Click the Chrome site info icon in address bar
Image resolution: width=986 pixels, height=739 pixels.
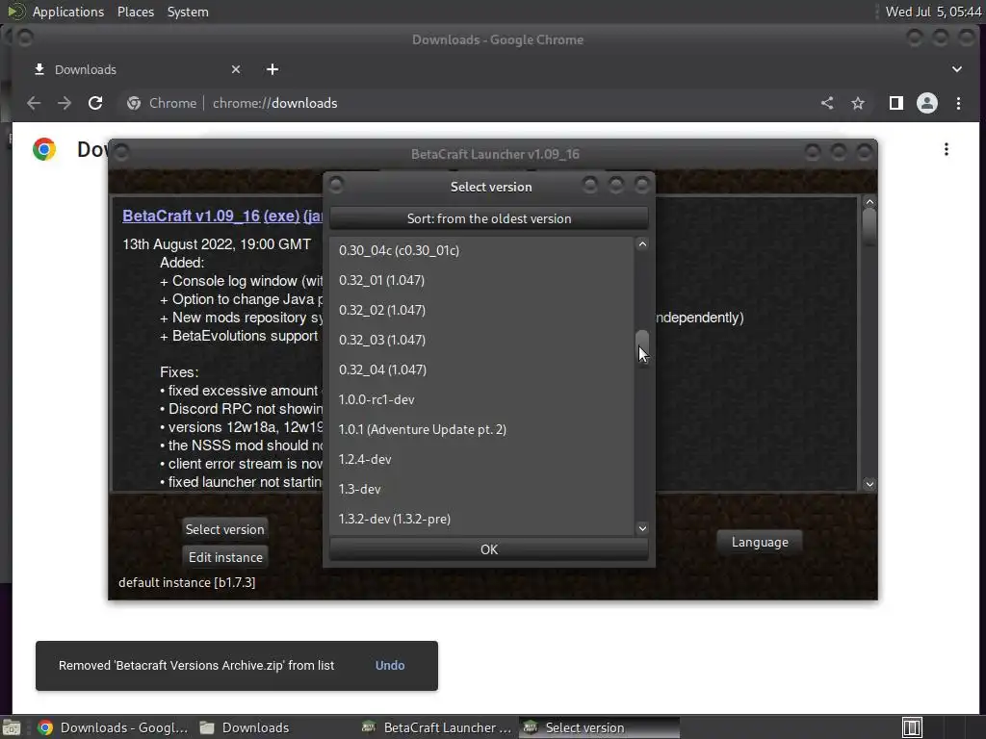134,103
